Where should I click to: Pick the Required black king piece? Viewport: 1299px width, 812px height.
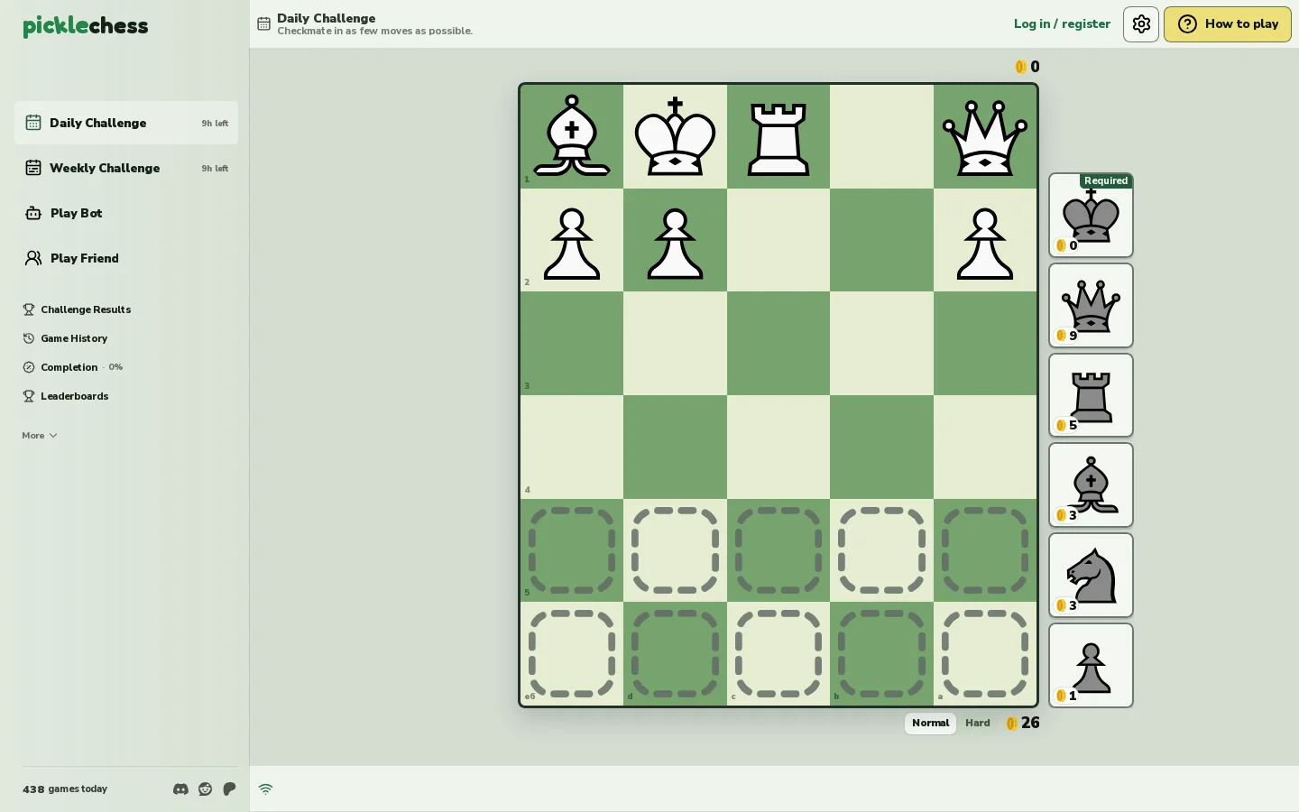(1091, 216)
